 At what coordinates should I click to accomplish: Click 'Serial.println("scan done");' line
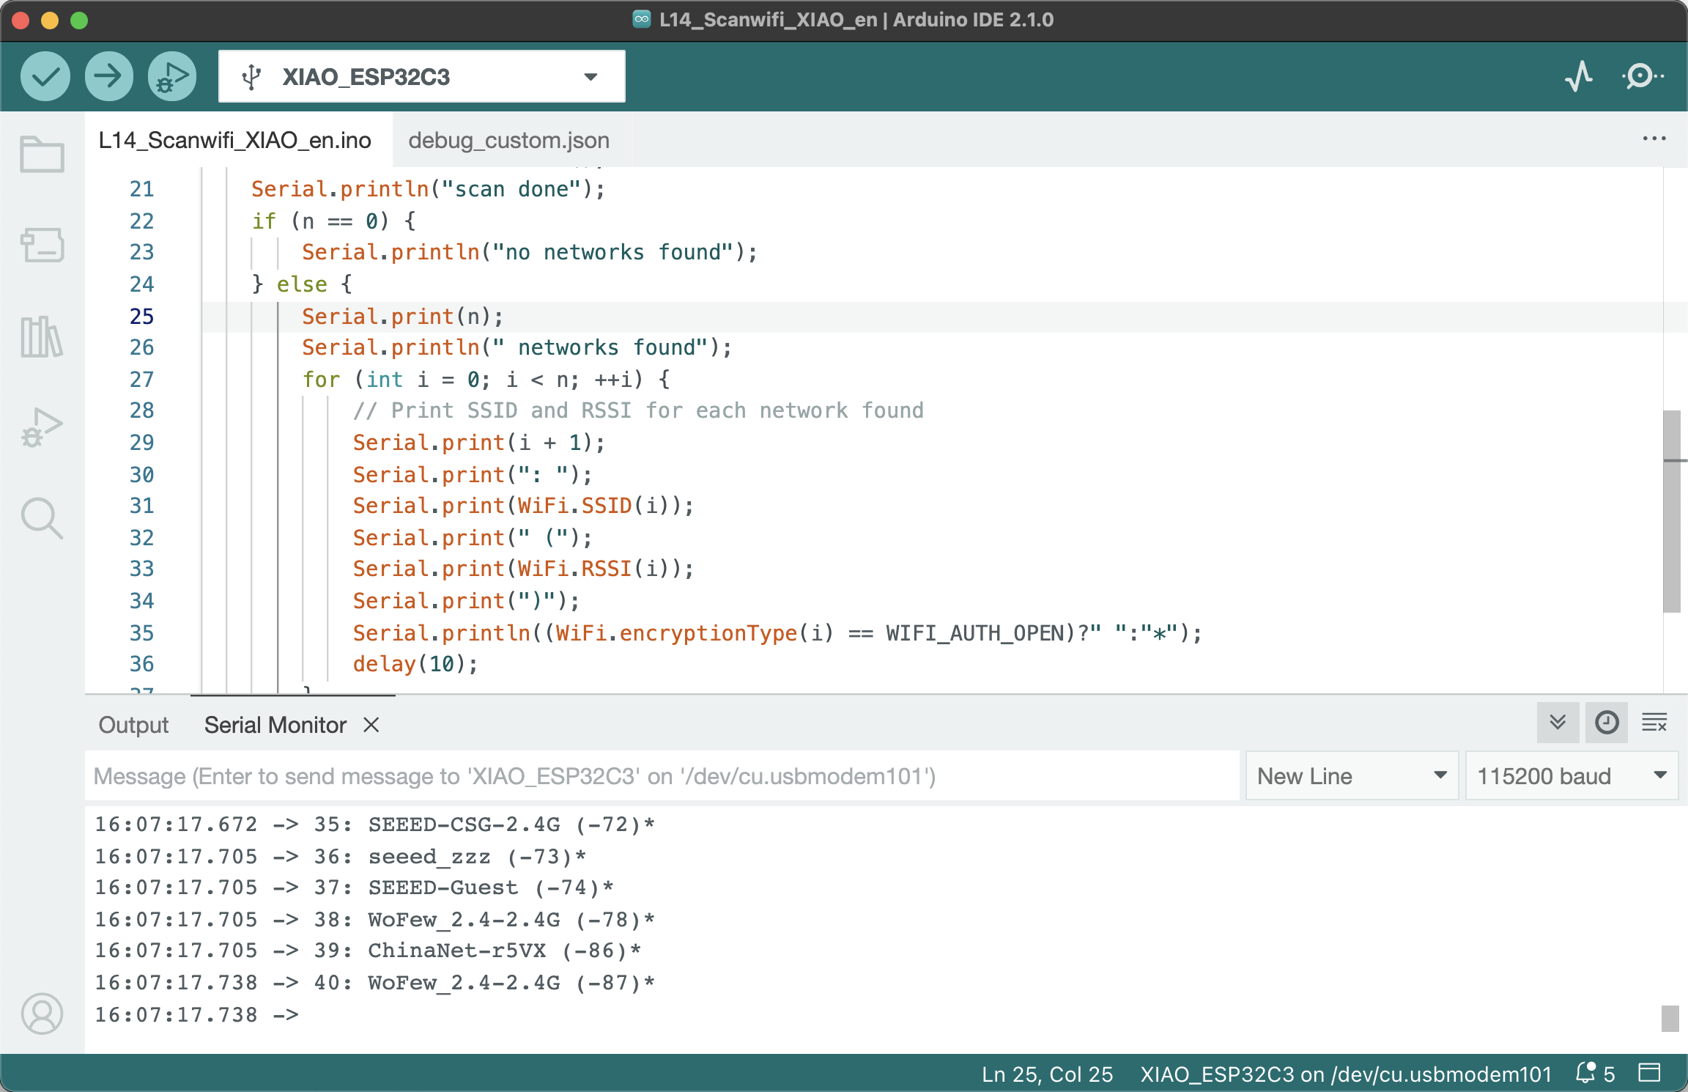[428, 189]
